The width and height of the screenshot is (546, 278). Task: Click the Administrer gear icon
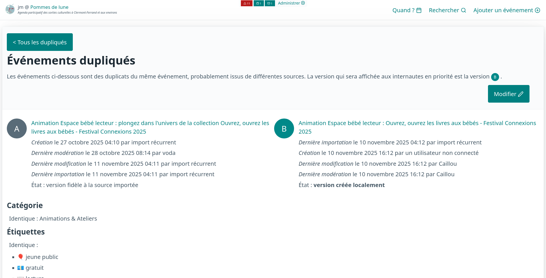tap(303, 3)
